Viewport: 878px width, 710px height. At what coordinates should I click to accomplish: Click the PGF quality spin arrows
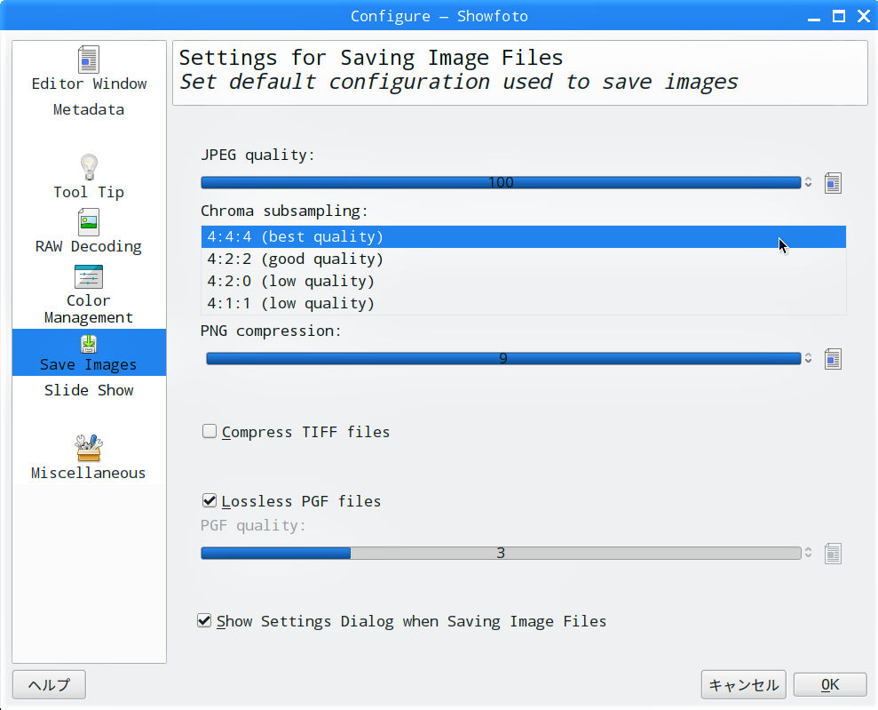tap(808, 553)
